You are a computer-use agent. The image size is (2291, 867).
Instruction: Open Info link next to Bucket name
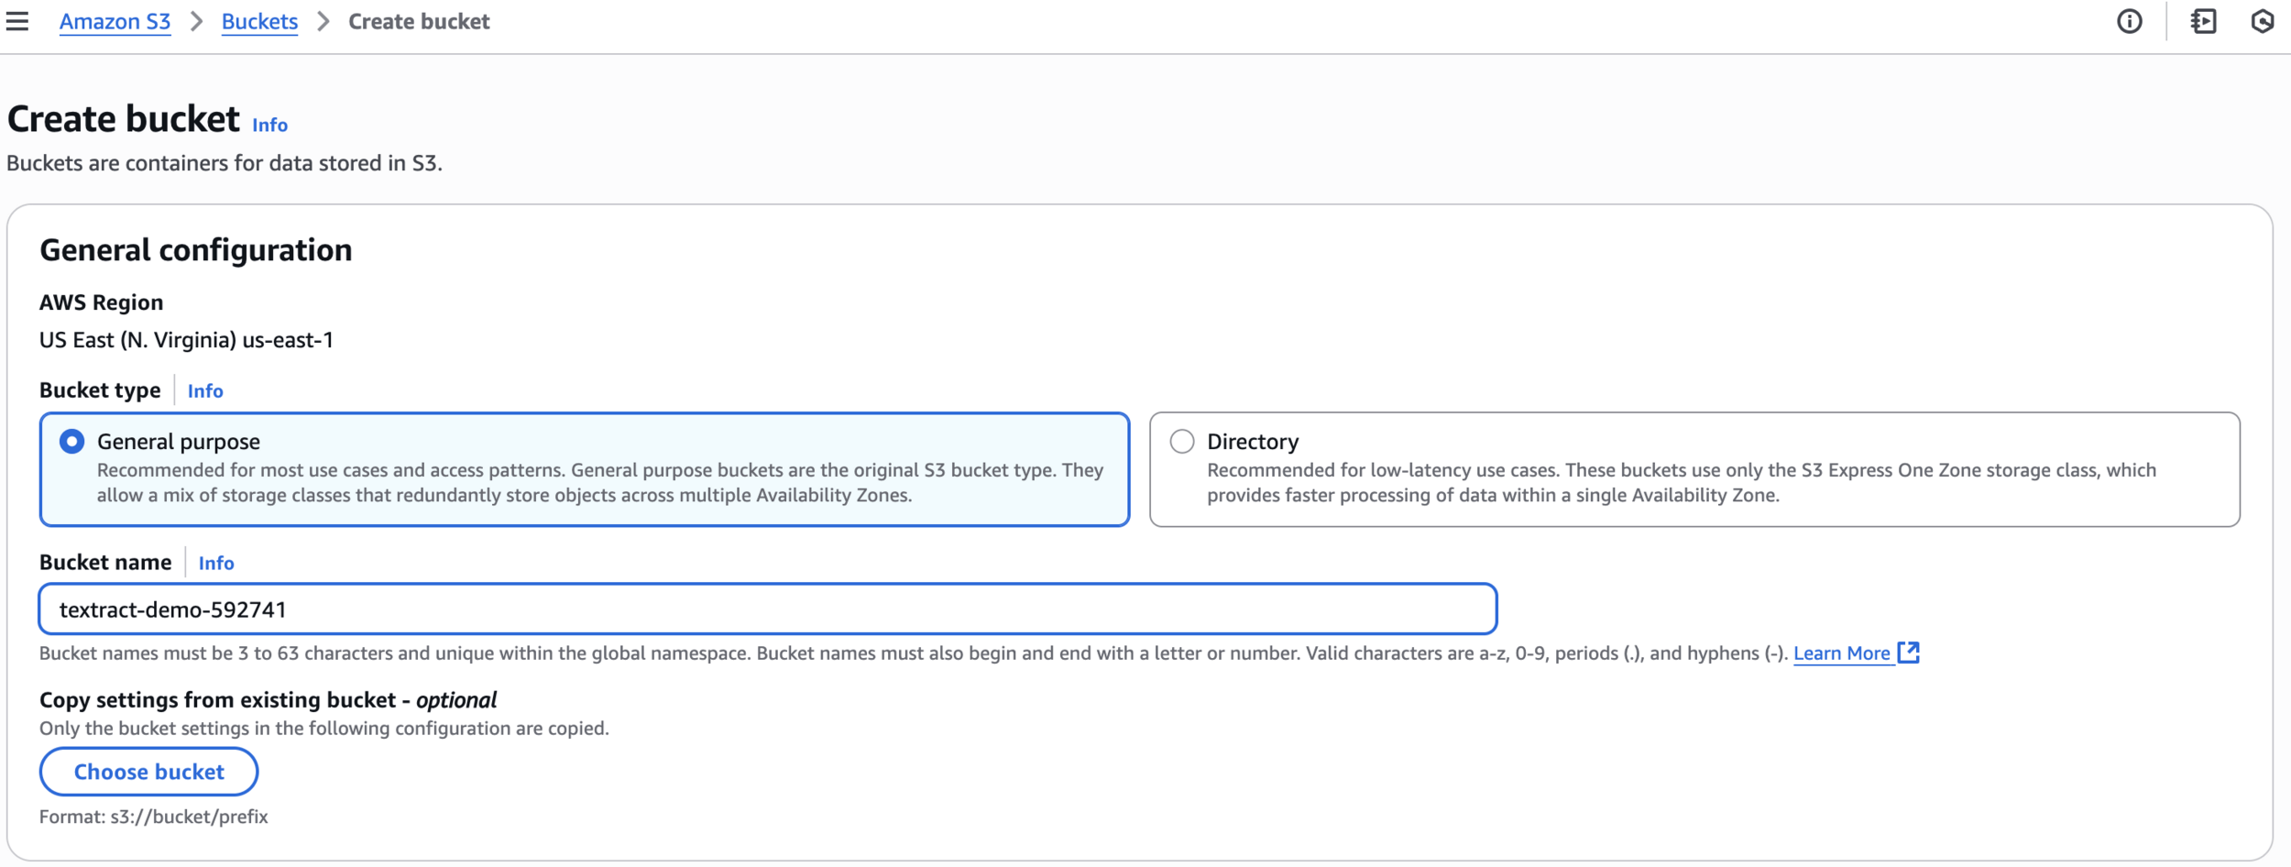[x=216, y=563]
